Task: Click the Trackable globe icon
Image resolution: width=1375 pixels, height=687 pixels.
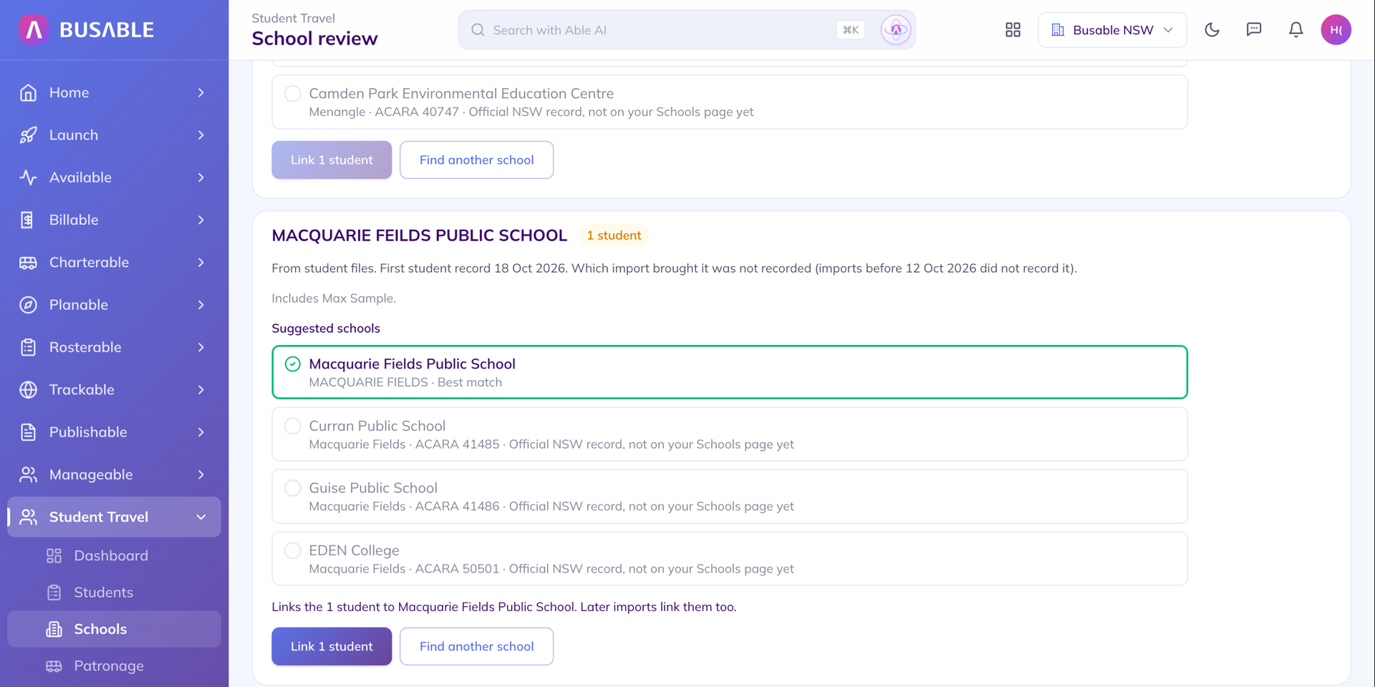Action: 29,389
